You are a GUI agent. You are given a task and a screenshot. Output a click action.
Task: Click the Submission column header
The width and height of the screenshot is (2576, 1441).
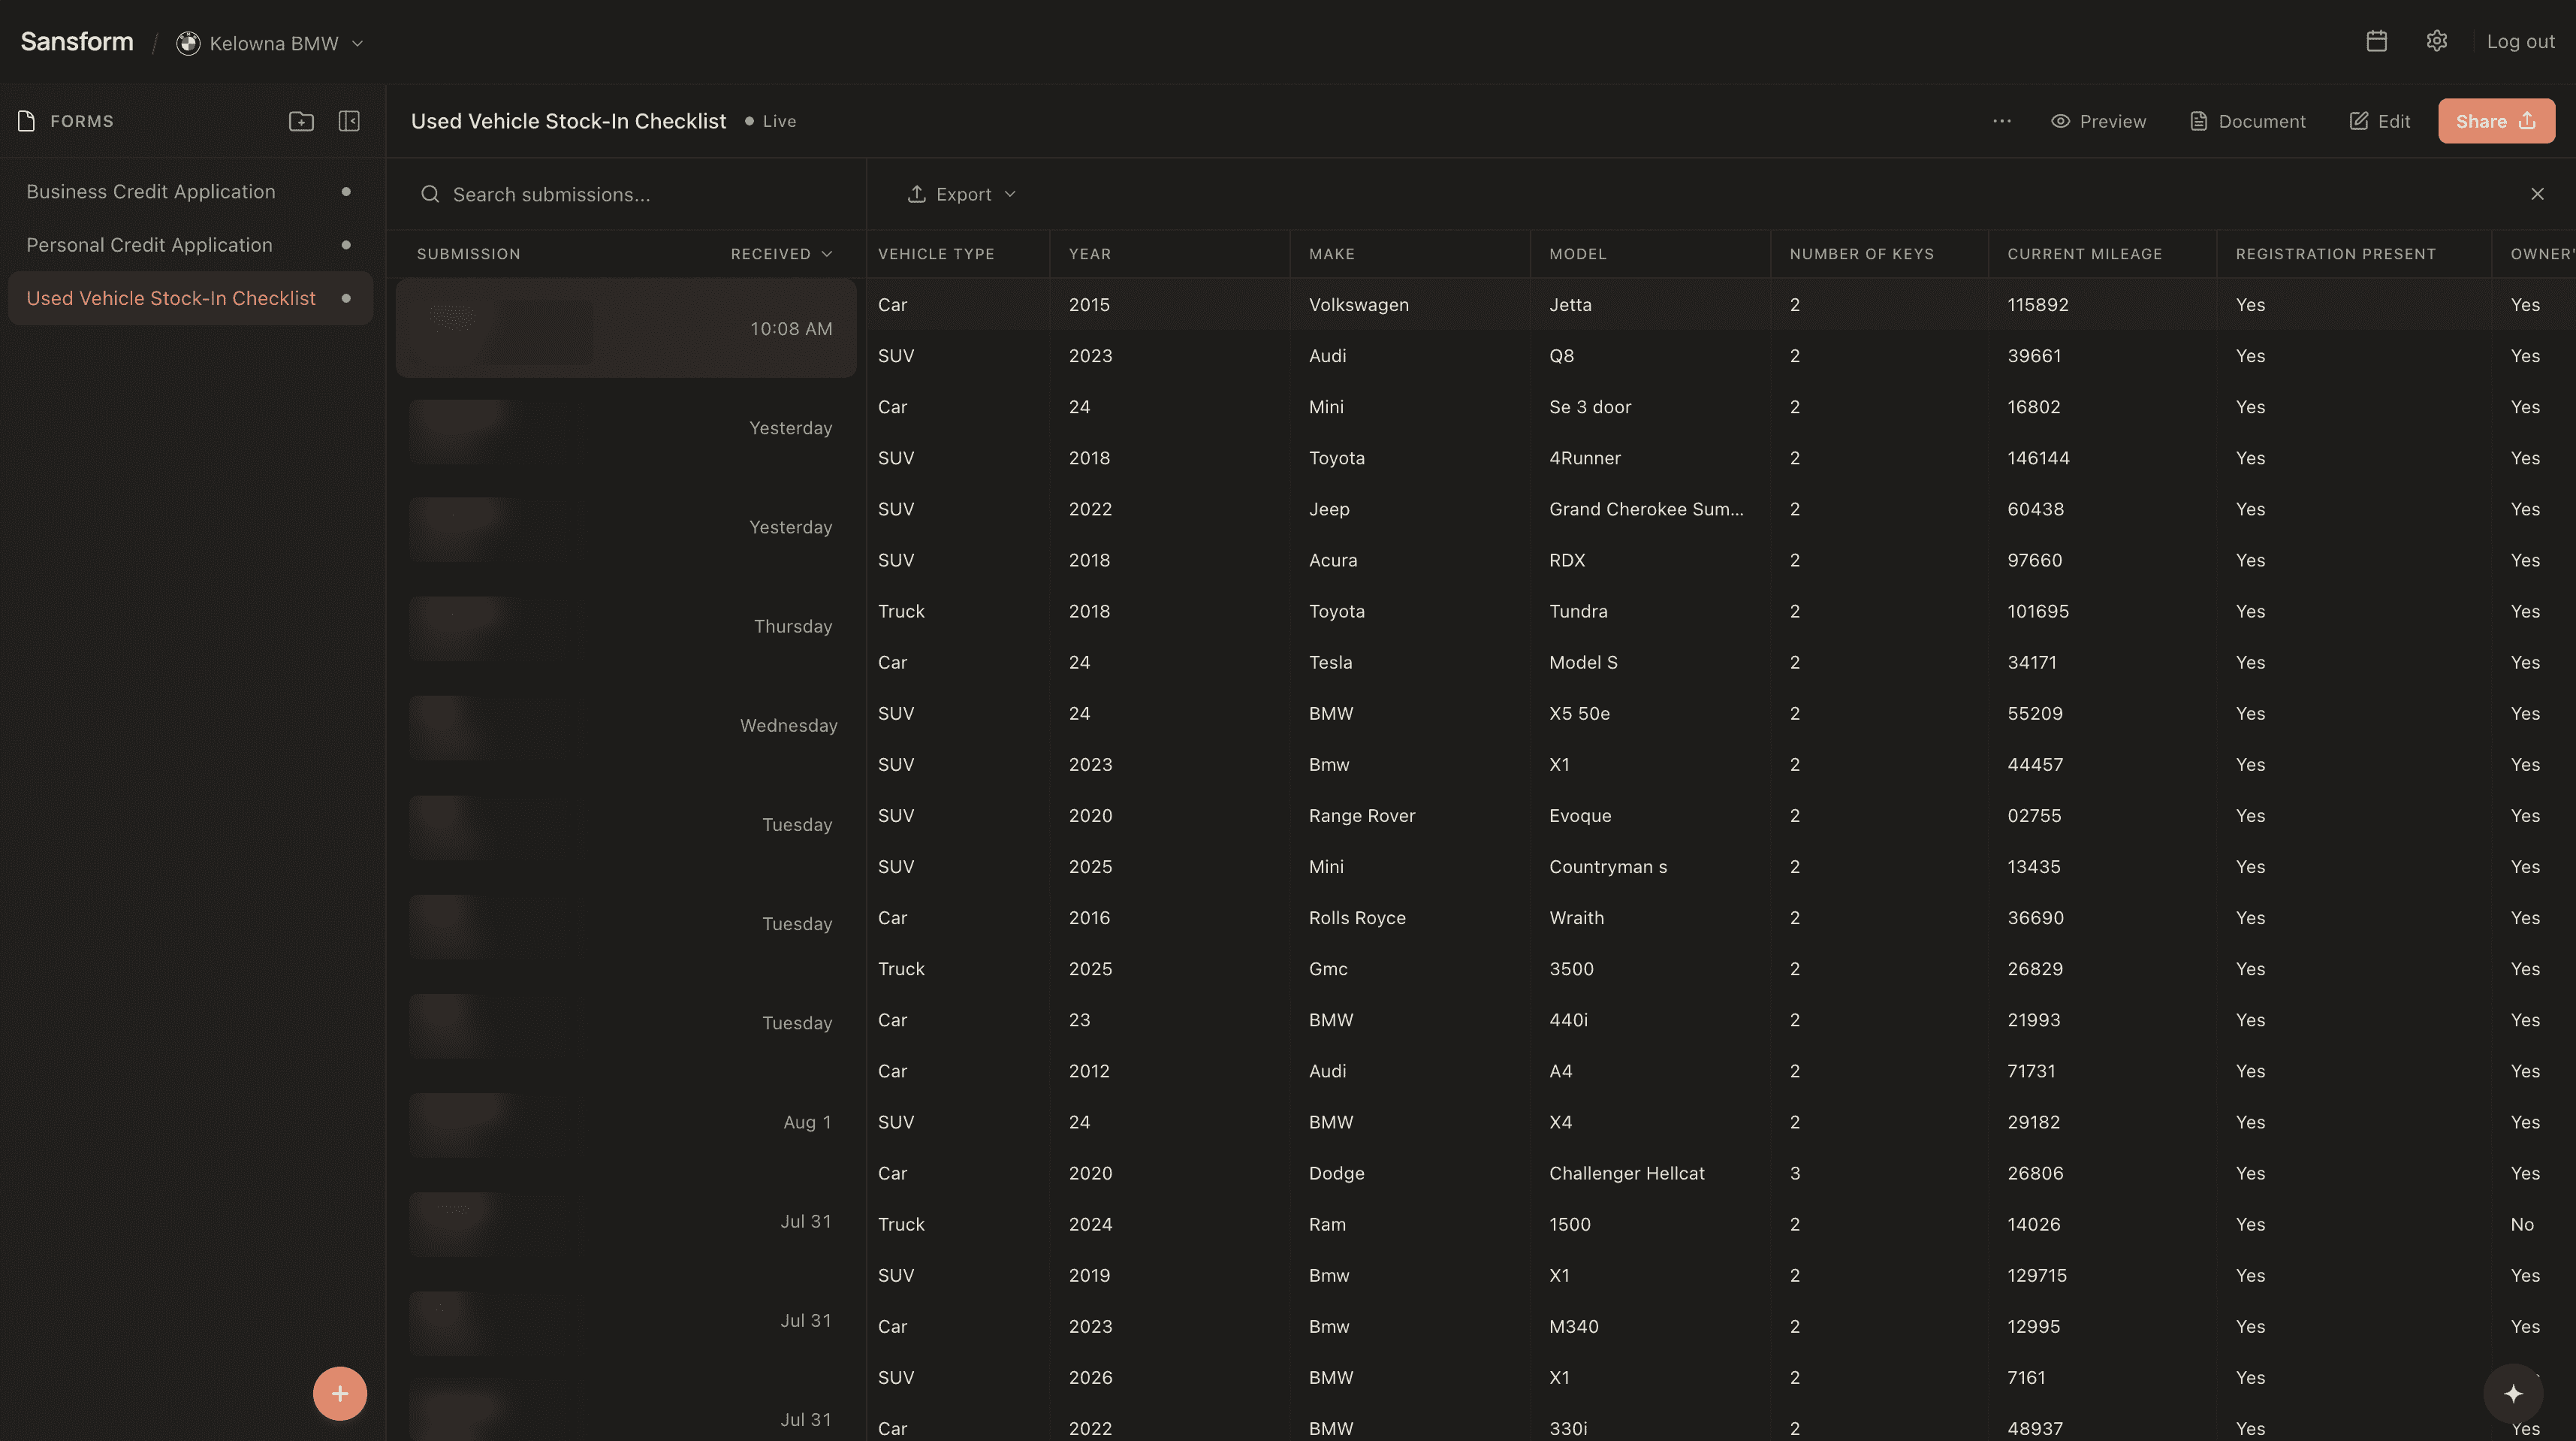468,254
